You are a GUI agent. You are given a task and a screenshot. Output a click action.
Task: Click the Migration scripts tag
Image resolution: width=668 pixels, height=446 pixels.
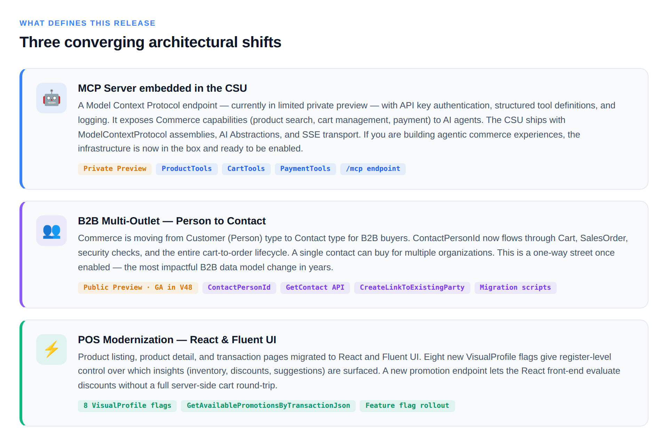click(x=516, y=288)
